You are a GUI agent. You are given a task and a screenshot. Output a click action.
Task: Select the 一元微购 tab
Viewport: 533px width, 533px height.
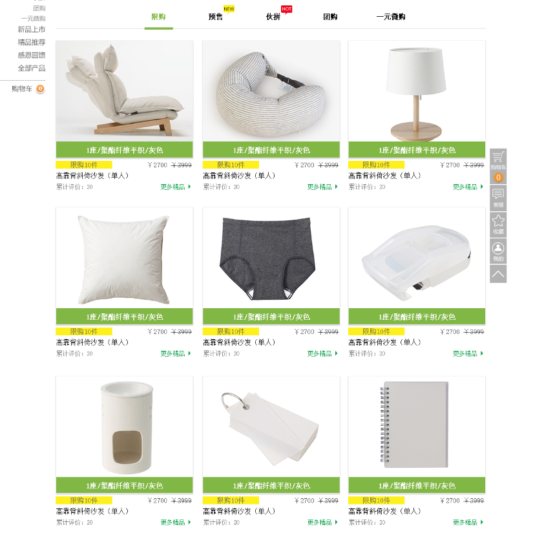pyautogui.click(x=391, y=17)
